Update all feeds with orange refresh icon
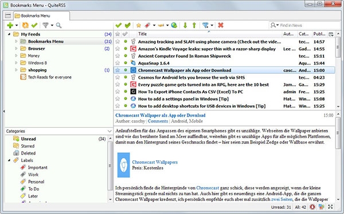The height and width of the screenshot is (214, 344). tap(25, 25)
